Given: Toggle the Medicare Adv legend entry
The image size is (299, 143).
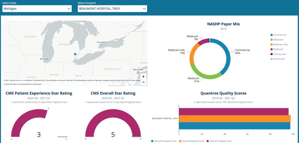Looking at the screenshot, I should pos(279,44).
